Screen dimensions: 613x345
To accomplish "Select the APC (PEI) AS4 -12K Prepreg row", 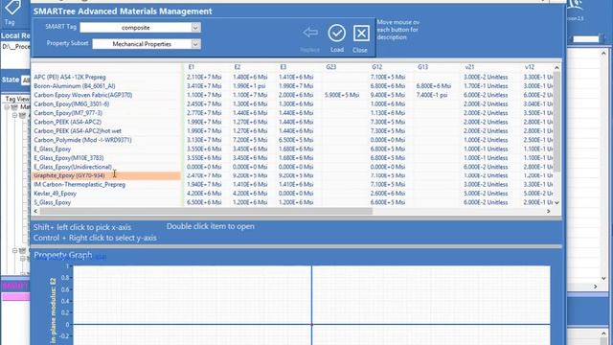I will pos(70,77).
